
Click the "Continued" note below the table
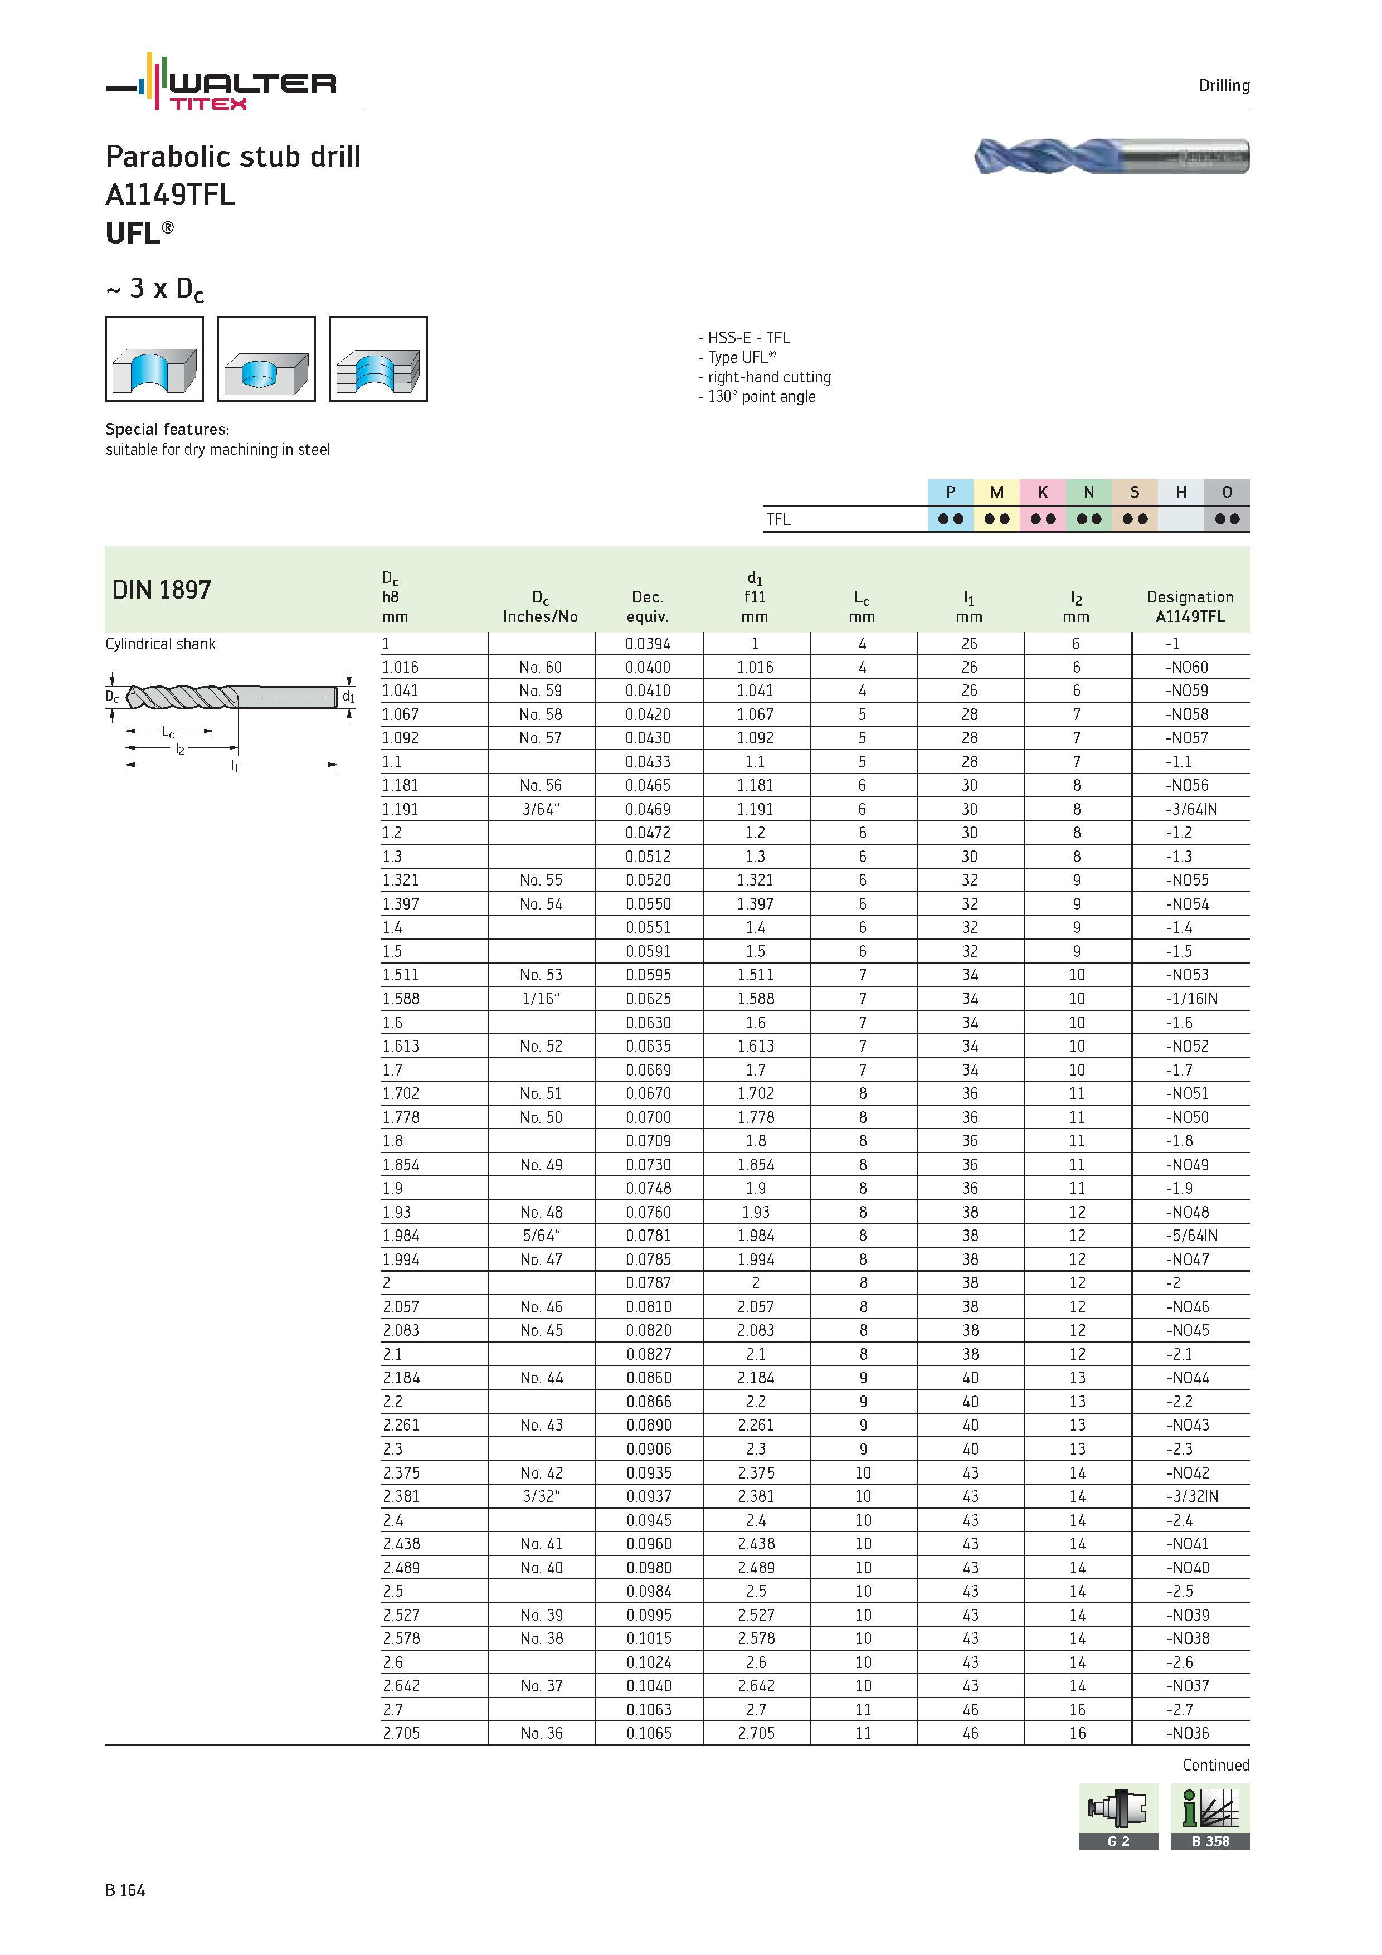coord(1216,1766)
